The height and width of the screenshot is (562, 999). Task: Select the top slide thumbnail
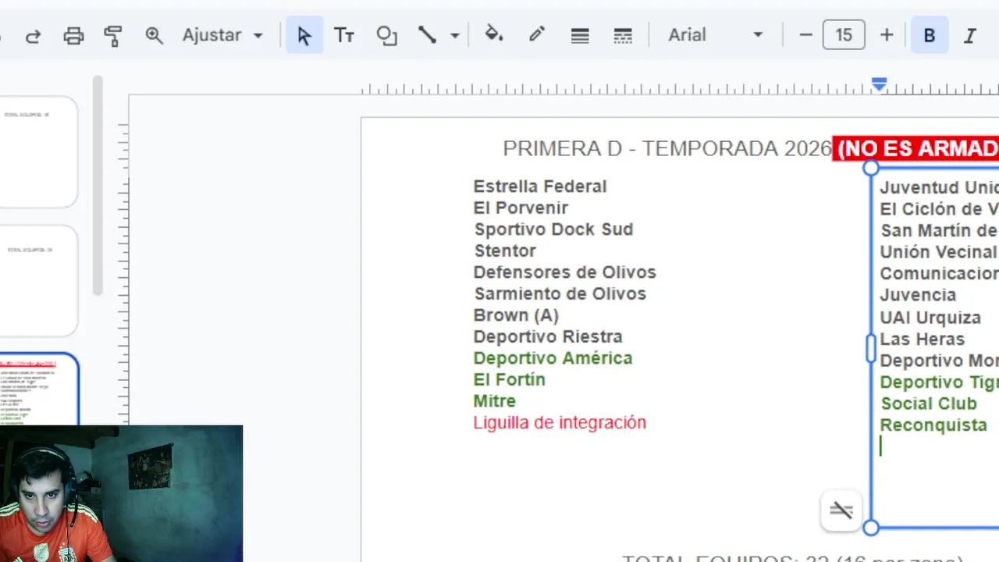[x=38, y=151]
